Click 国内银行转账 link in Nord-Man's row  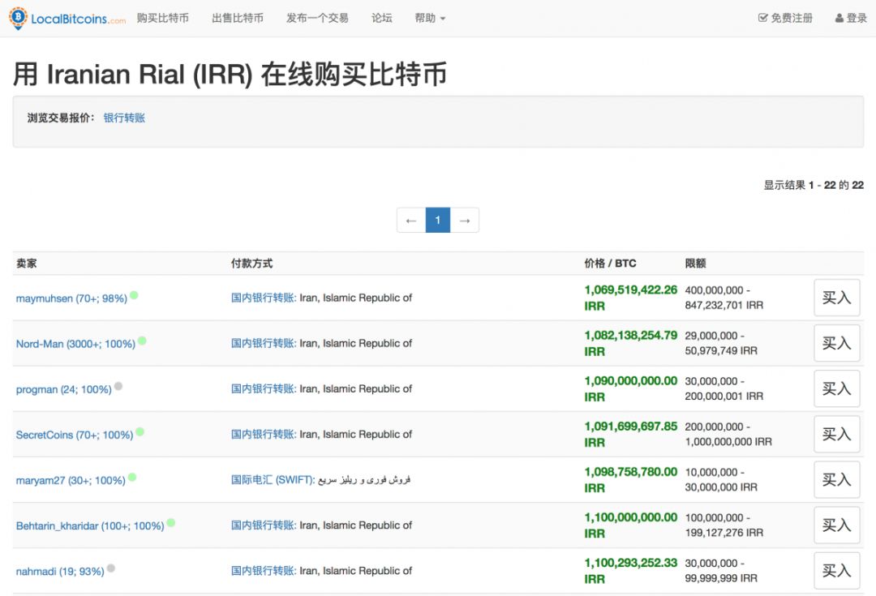pos(263,343)
